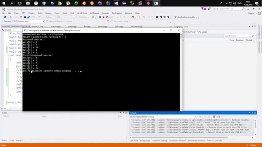This screenshot has width=262, height=147.
Task: Open the Watch 1 tab
Action: tap(19, 140)
